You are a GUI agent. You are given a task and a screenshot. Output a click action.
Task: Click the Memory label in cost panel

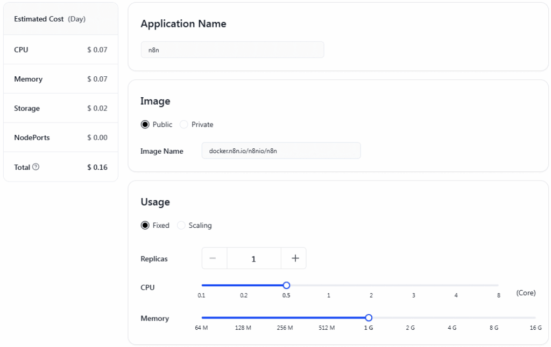pyautogui.click(x=28, y=79)
